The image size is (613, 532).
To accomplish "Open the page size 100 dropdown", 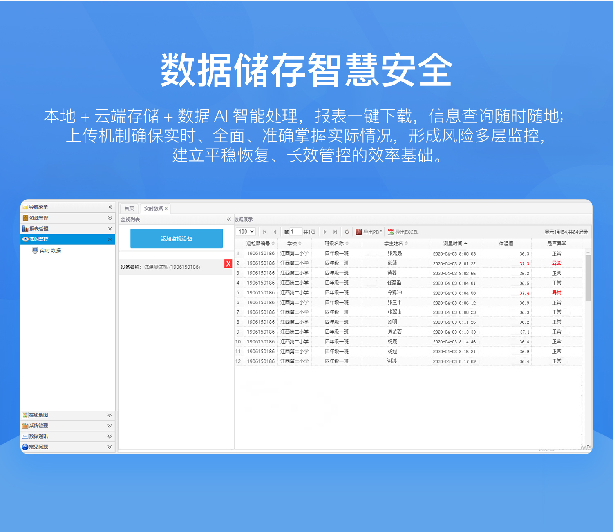I will click(x=246, y=231).
